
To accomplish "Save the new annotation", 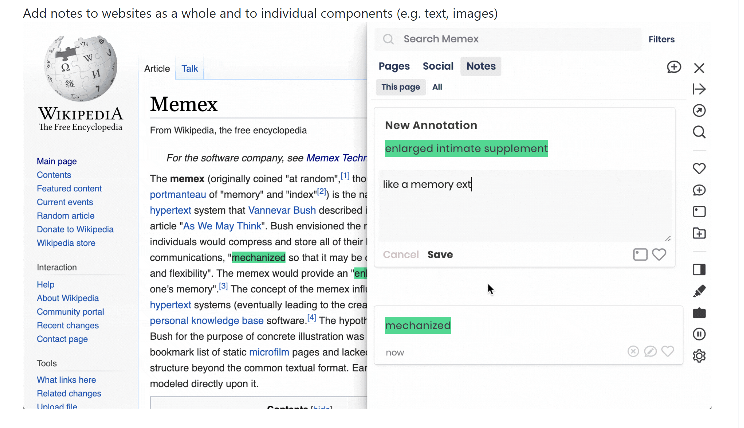I will (x=440, y=255).
